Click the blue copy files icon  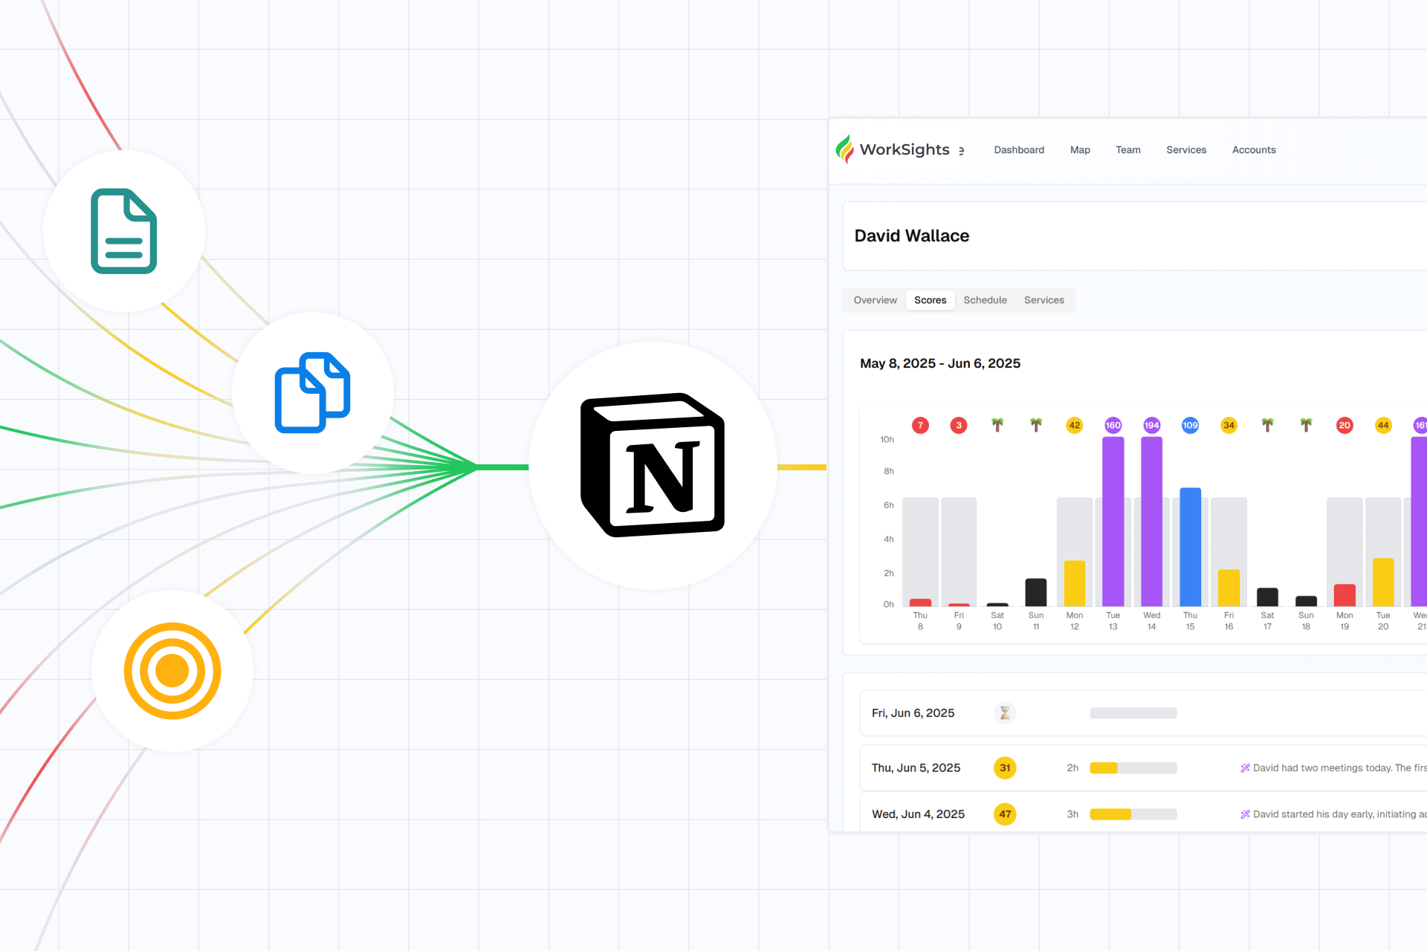click(x=313, y=392)
